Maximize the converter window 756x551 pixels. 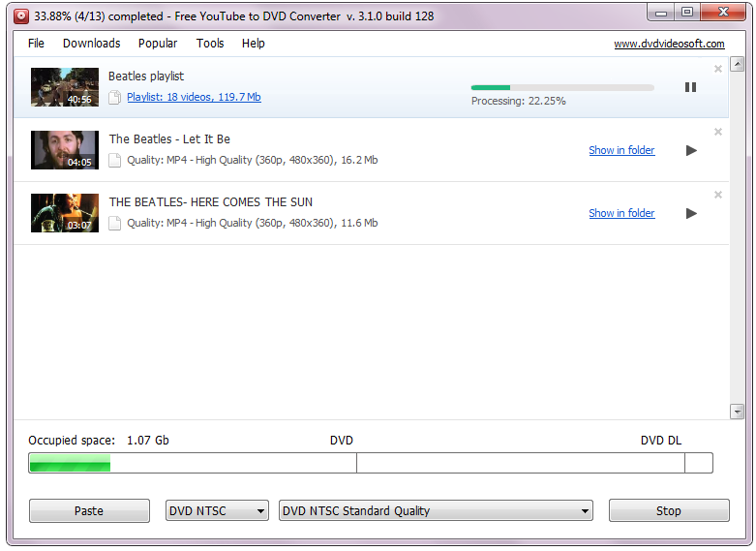point(687,13)
